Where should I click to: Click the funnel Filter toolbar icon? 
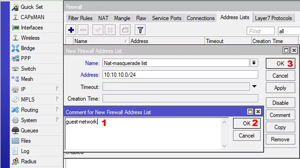pyautogui.click(x=140, y=30)
